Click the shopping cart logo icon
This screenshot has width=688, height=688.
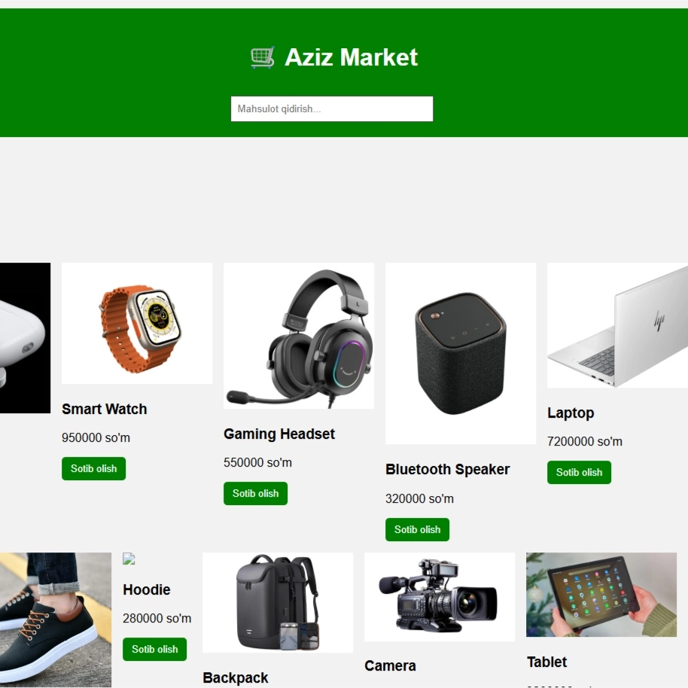[x=263, y=57]
